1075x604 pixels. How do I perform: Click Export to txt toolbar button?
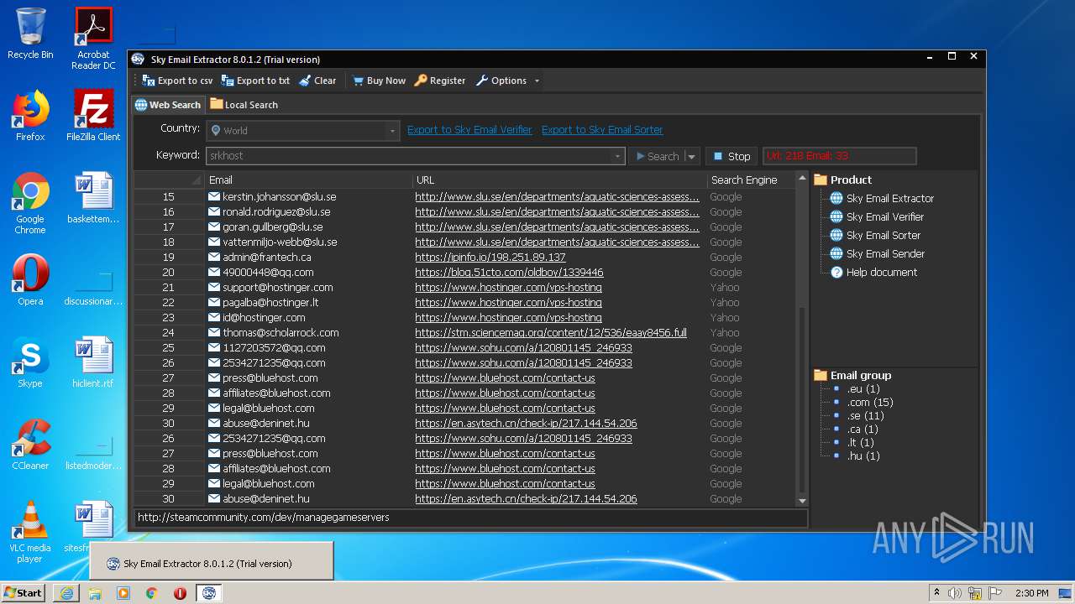(x=255, y=81)
